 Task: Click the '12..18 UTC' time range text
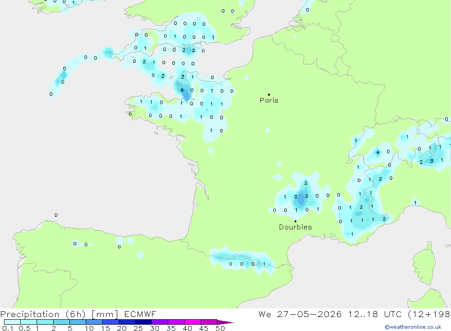(374, 314)
